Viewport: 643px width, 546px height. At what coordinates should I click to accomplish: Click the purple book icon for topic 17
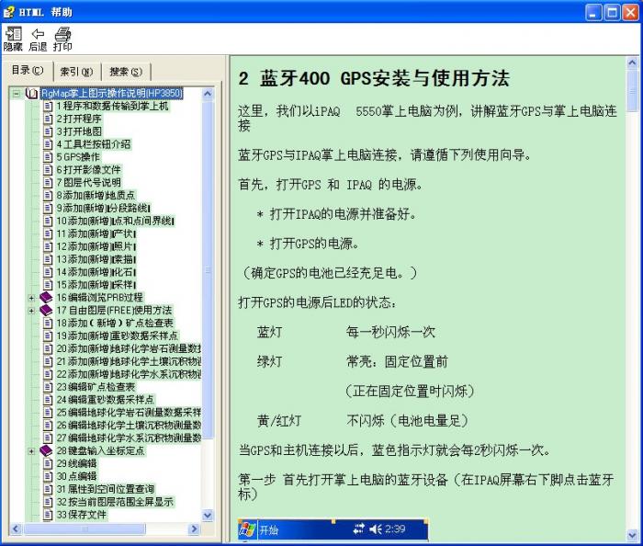point(47,311)
